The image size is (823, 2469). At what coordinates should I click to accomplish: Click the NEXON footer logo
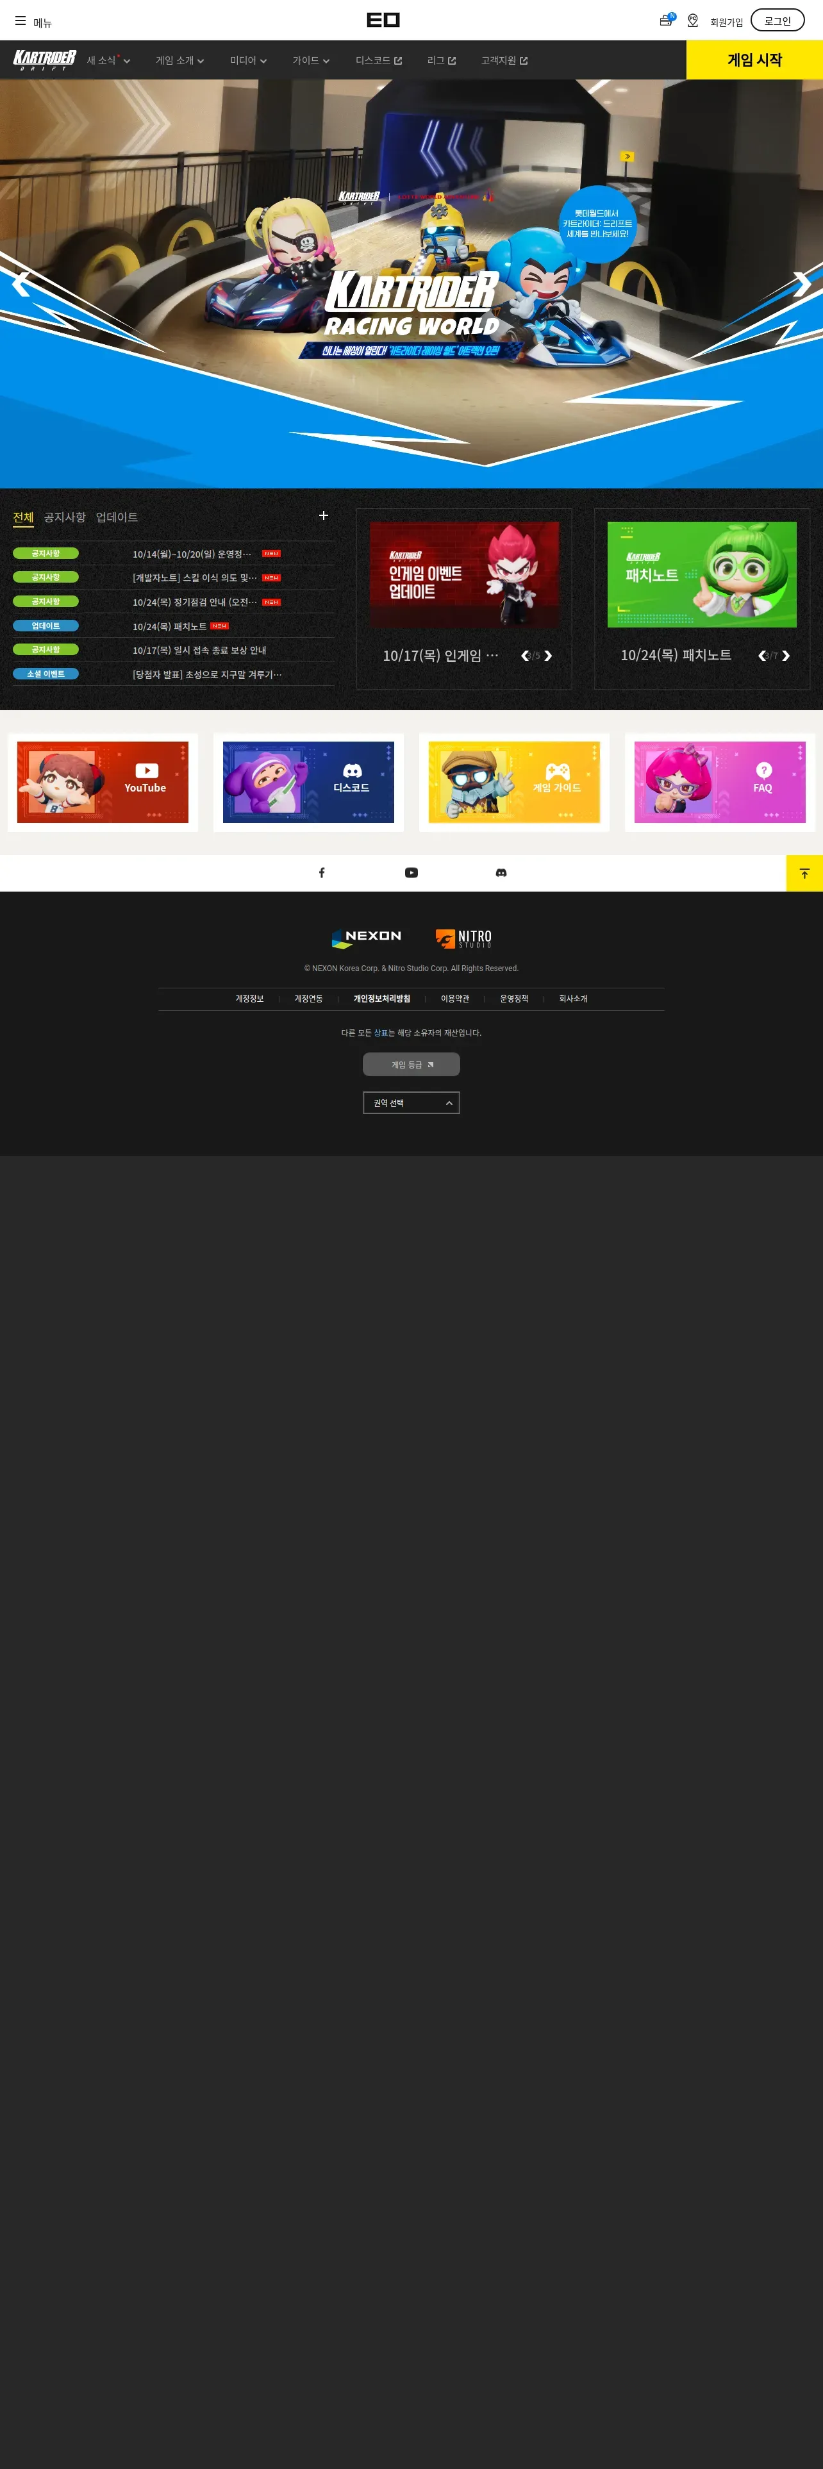367,938
